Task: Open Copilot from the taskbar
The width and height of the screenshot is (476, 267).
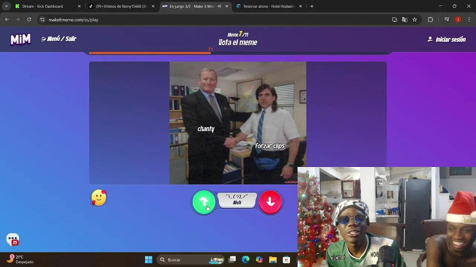Action: tap(259, 260)
